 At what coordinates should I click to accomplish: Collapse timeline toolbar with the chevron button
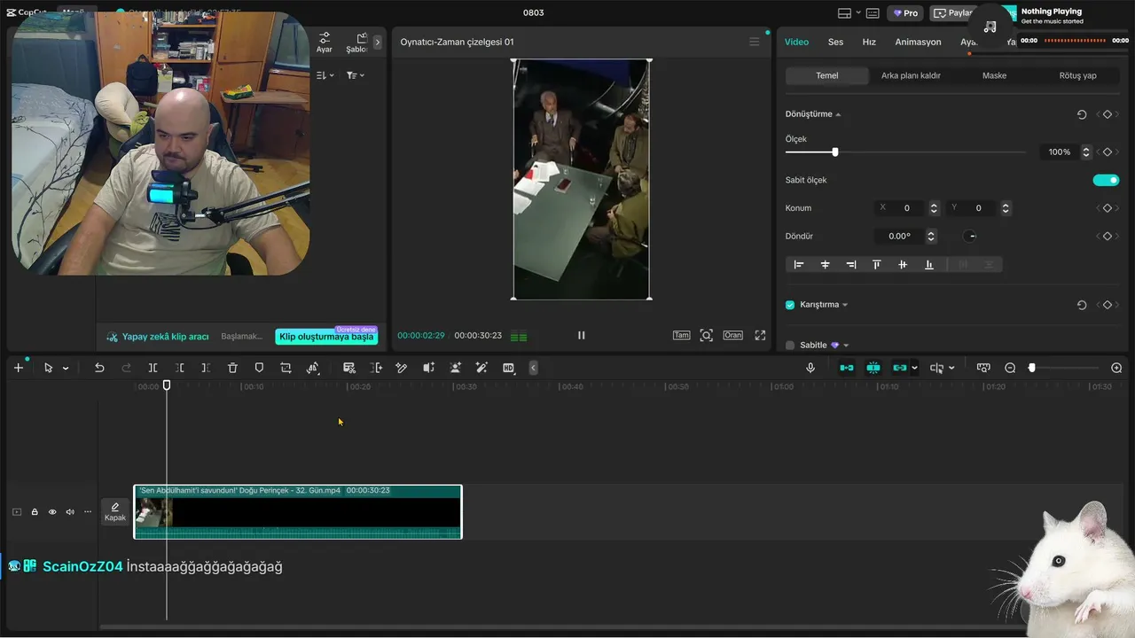pyautogui.click(x=533, y=368)
